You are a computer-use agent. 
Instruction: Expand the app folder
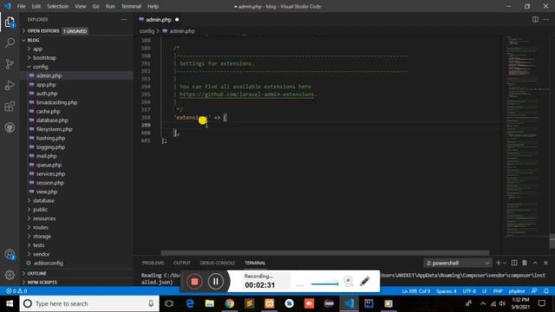click(37, 49)
